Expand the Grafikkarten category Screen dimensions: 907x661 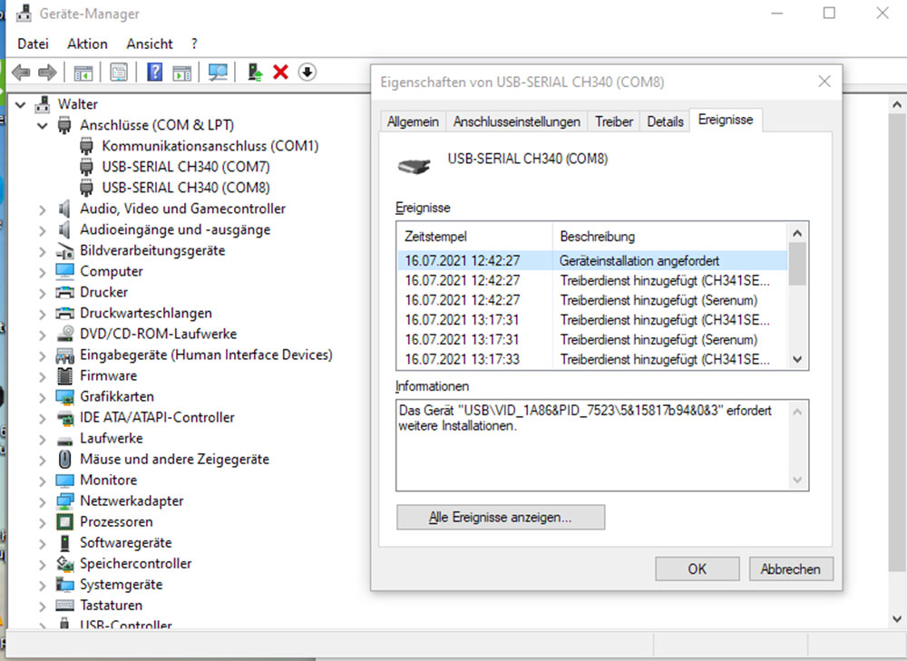pyautogui.click(x=43, y=397)
